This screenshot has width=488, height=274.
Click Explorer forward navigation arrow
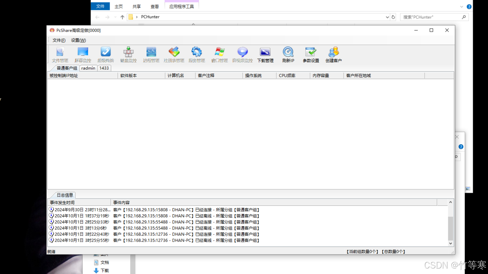(x=107, y=17)
